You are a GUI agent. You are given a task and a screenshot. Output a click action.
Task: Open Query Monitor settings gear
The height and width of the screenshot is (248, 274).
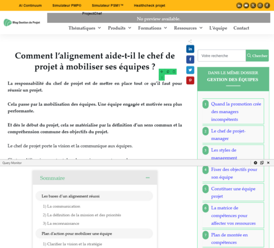pyautogui.click(x=255, y=163)
